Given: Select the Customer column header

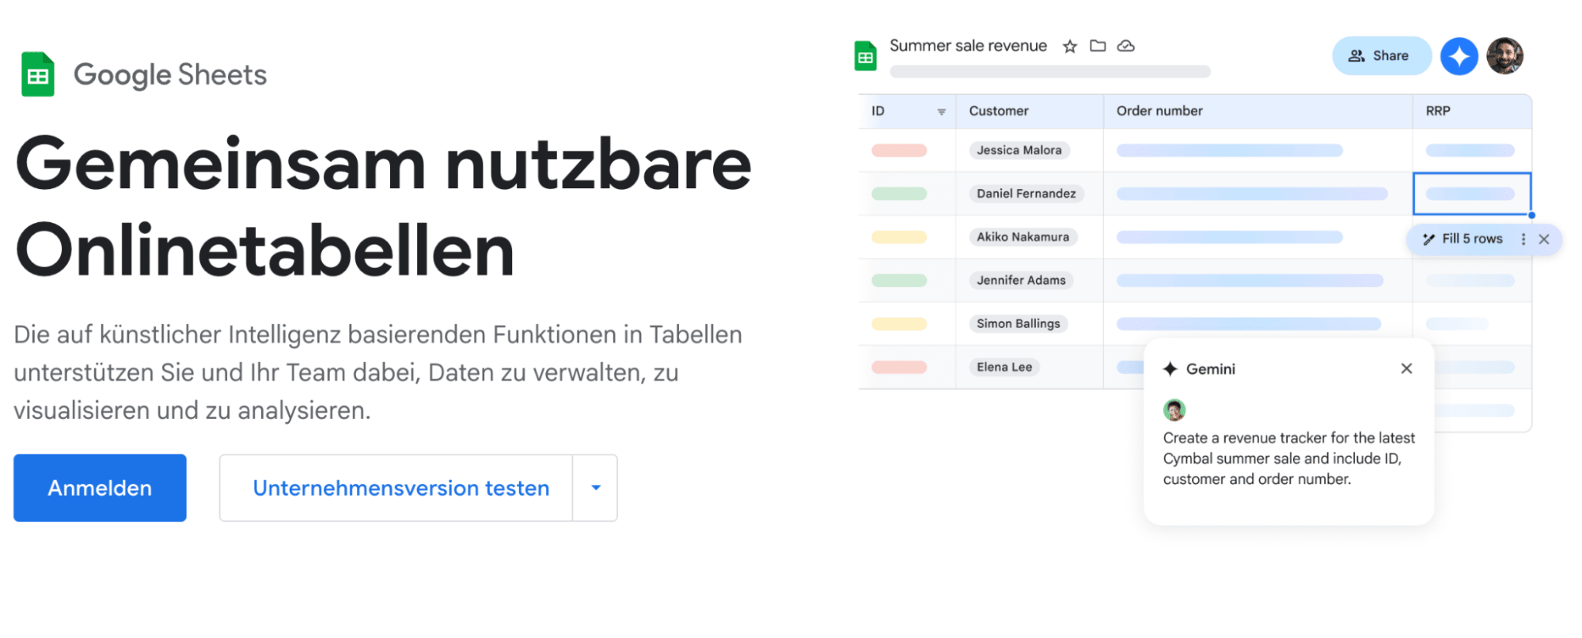Looking at the screenshot, I should point(1029,111).
